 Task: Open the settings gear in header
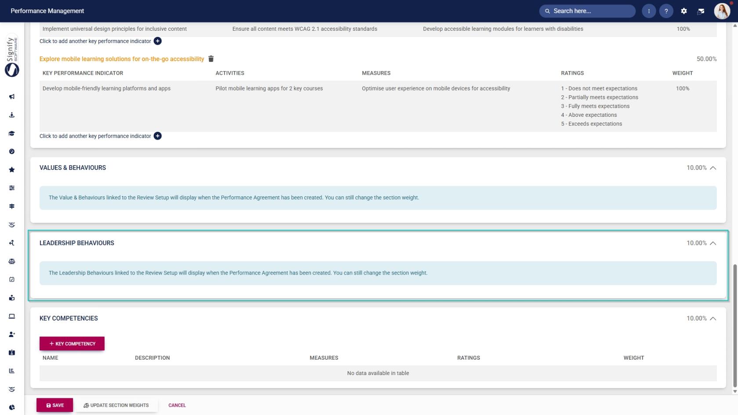[684, 11]
